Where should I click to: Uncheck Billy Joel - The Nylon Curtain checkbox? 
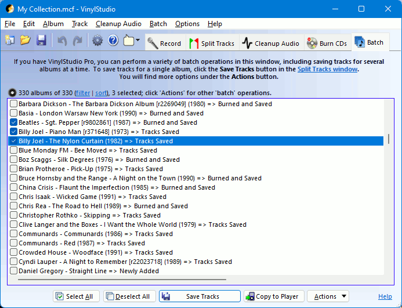[x=13, y=141]
